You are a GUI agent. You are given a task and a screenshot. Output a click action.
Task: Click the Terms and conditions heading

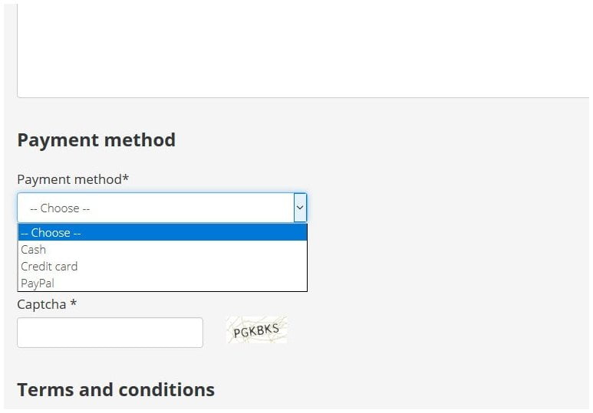tap(116, 389)
